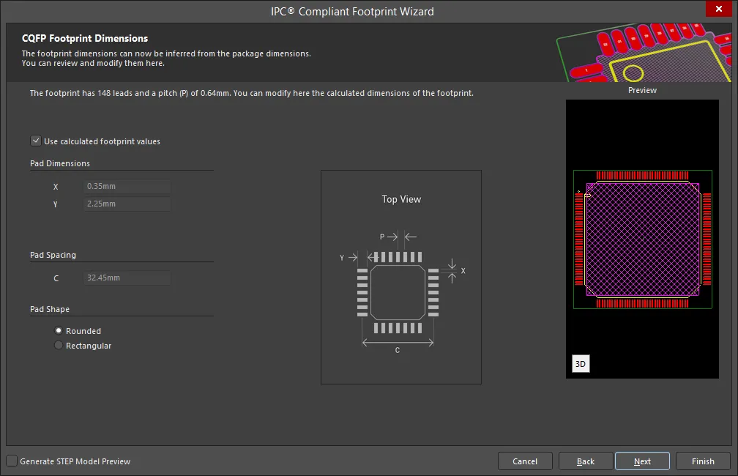Screen dimensions: 738x476
Task: Switch preview to 3D mode
Action: pos(581,363)
